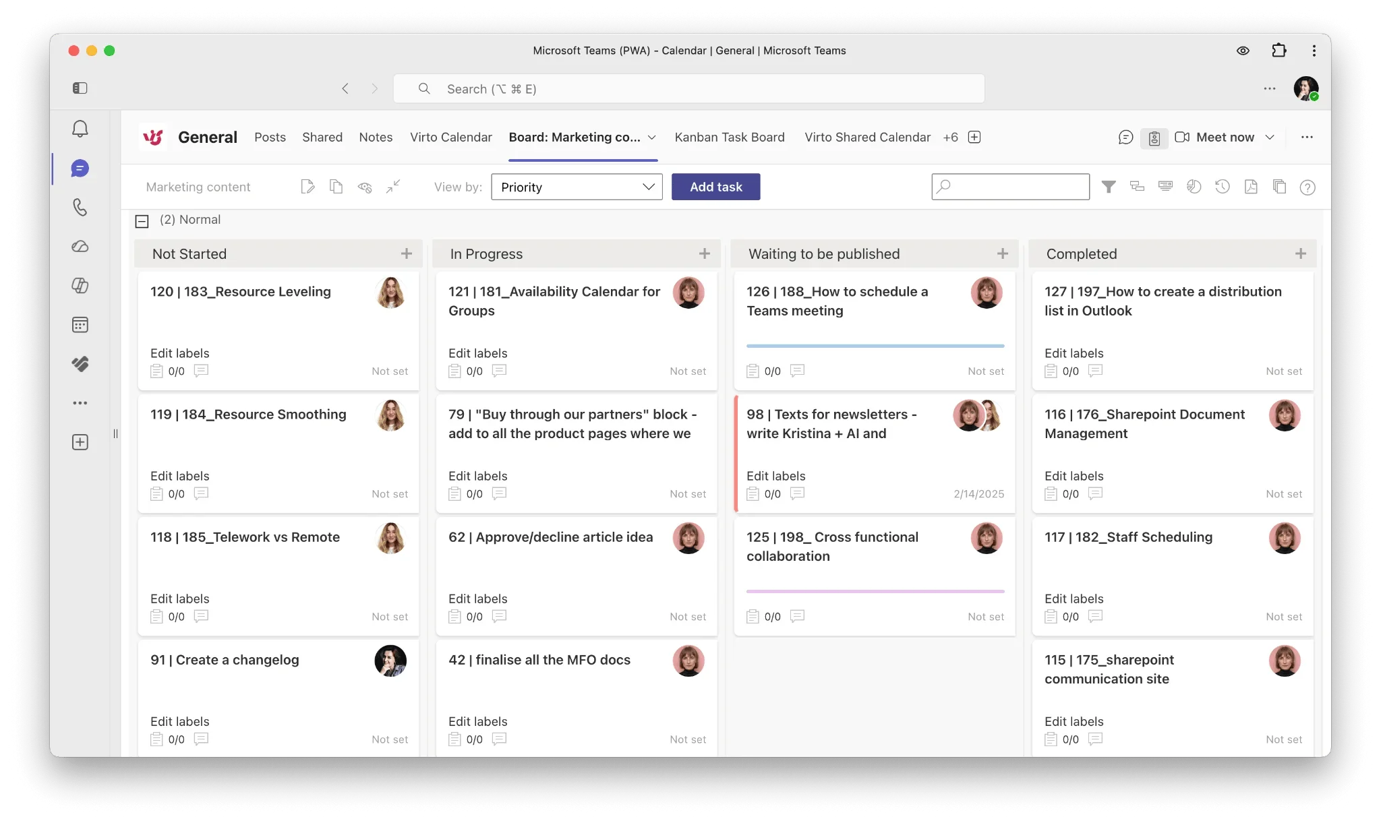The height and width of the screenshot is (823, 1381).
Task: Toggle the show/hide view icon in board toolbar
Action: 365,187
